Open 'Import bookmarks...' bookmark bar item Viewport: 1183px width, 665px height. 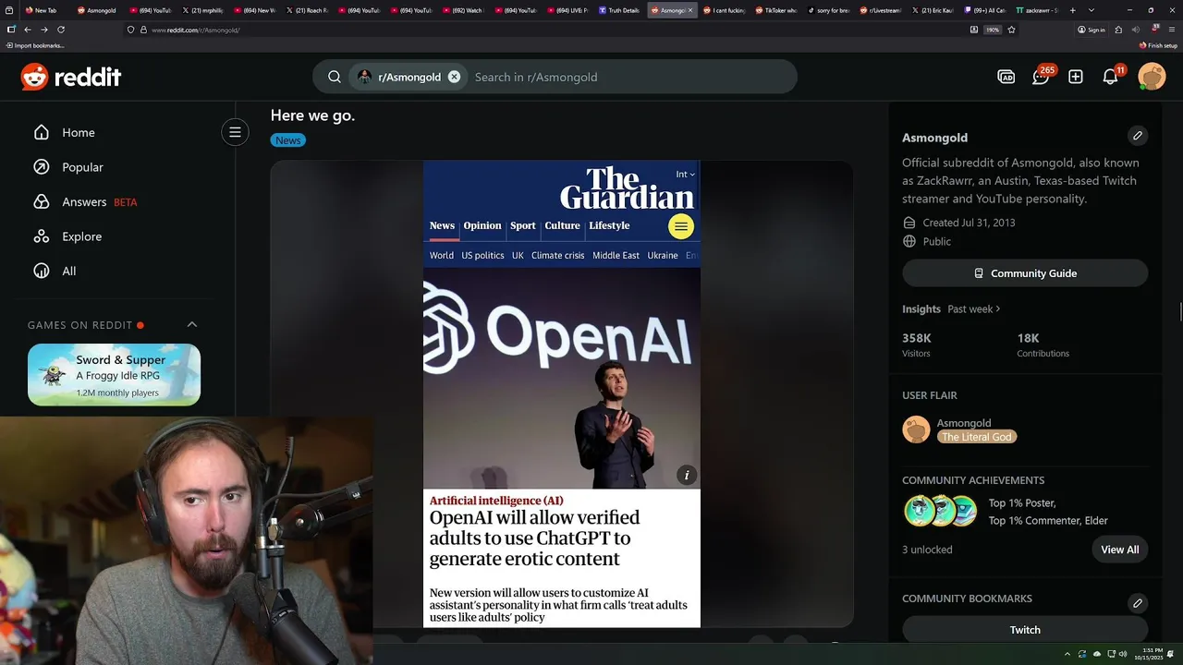(x=35, y=45)
